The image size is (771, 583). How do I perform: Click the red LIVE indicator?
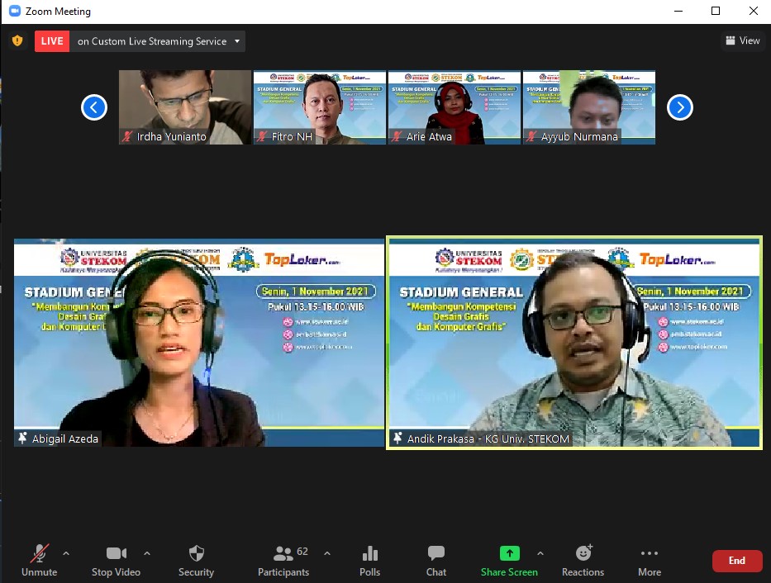(52, 41)
